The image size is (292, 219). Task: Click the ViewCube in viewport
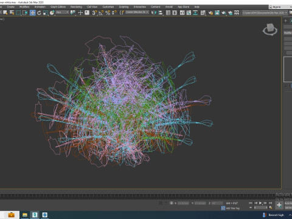point(270,30)
